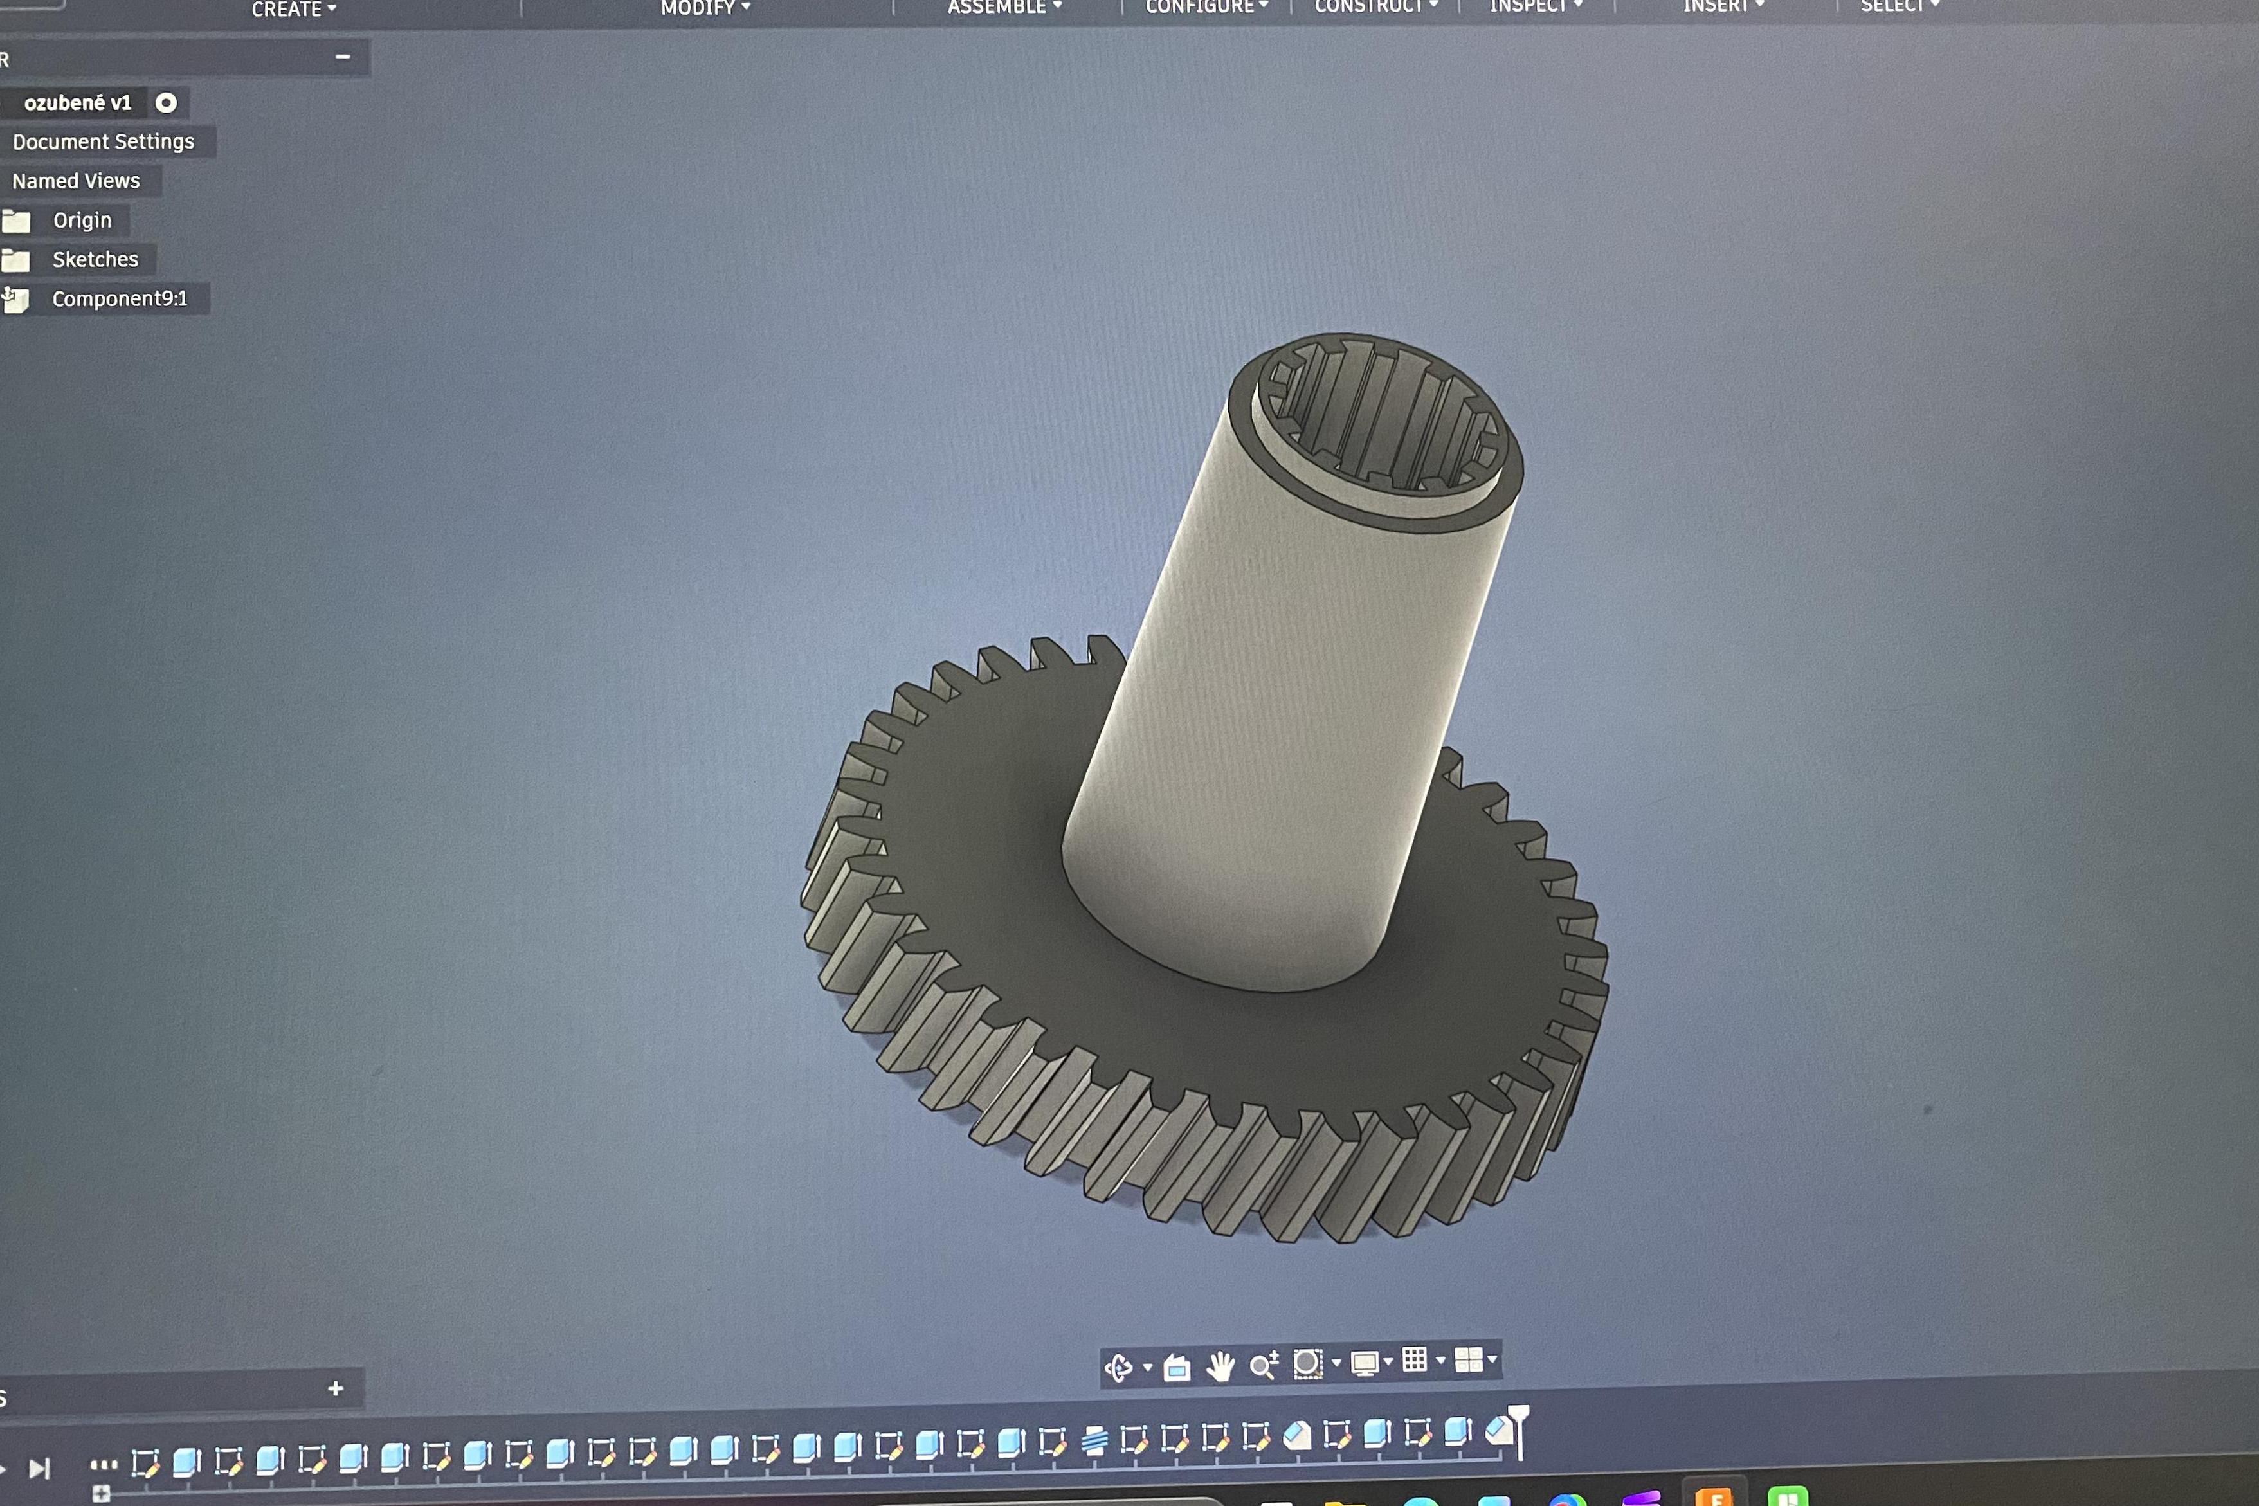
Task: Click the Look At camera icon
Action: coord(1177,1366)
